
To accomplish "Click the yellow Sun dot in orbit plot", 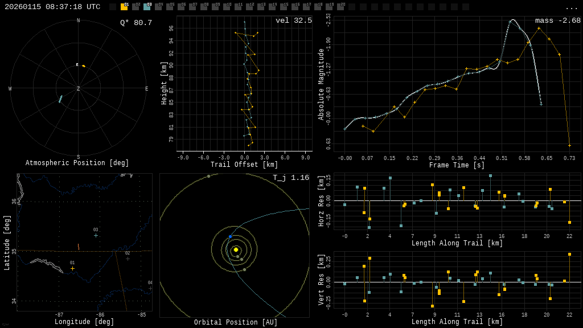I will pyautogui.click(x=236, y=249).
